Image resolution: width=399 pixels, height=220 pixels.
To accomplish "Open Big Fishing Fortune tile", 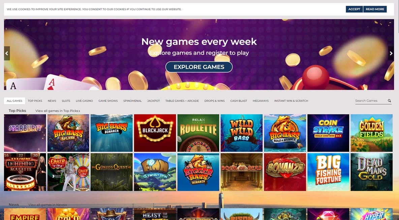I will (328, 172).
